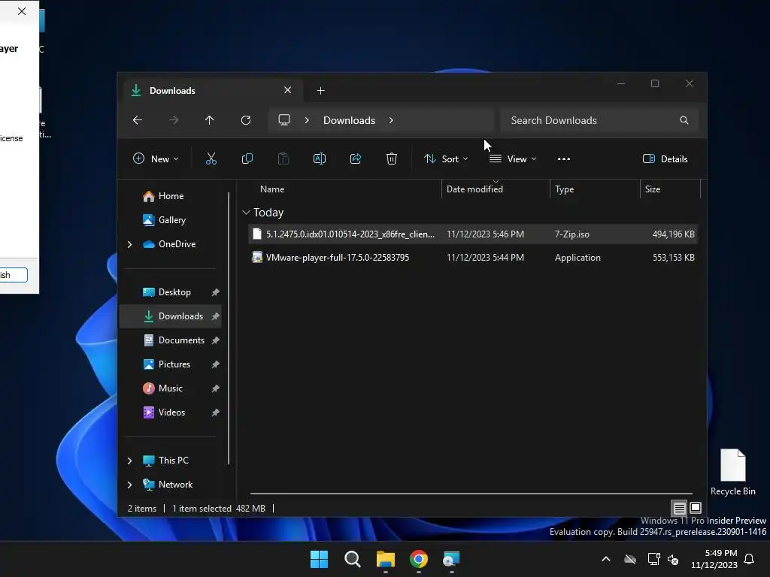Image resolution: width=770 pixels, height=577 pixels.
Task: Expand the This PC tree node
Action: click(129, 461)
